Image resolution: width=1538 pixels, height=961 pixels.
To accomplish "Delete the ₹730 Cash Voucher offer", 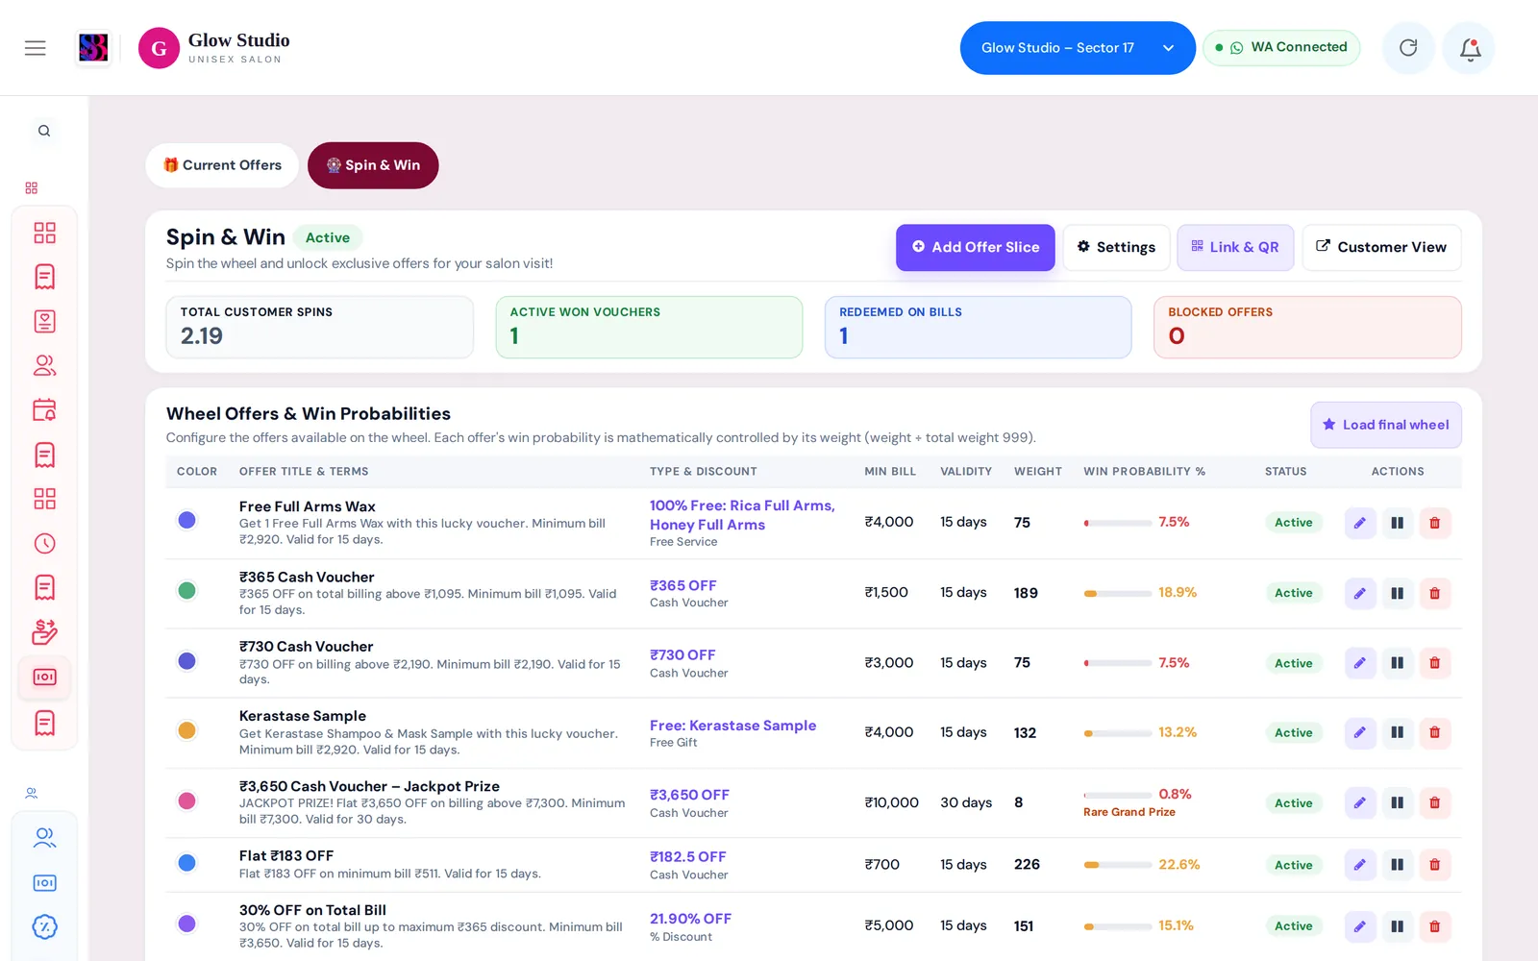I will (x=1434, y=663).
